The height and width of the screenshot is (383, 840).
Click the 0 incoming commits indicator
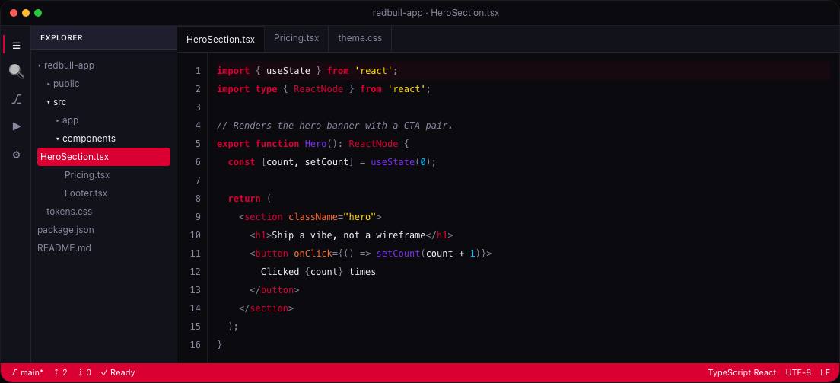[84, 372]
